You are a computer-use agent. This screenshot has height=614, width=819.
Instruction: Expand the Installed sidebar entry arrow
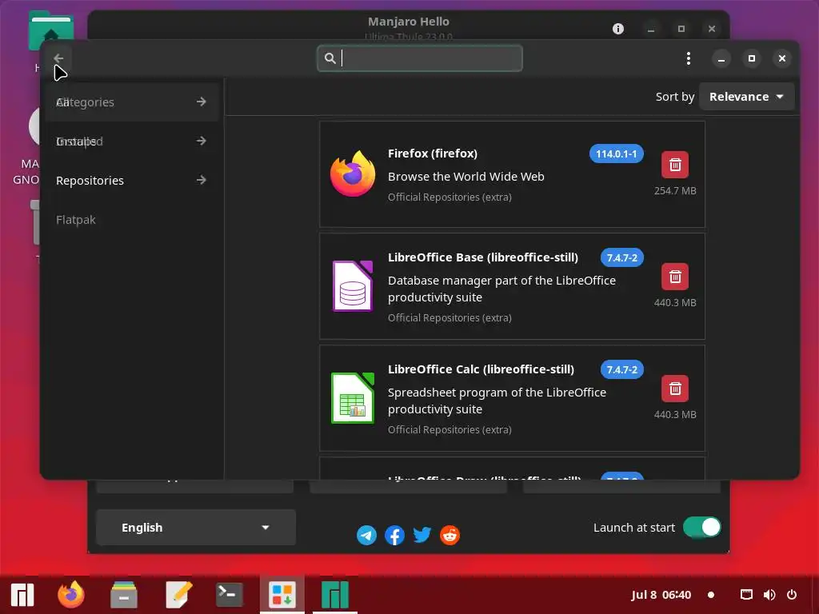click(201, 141)
